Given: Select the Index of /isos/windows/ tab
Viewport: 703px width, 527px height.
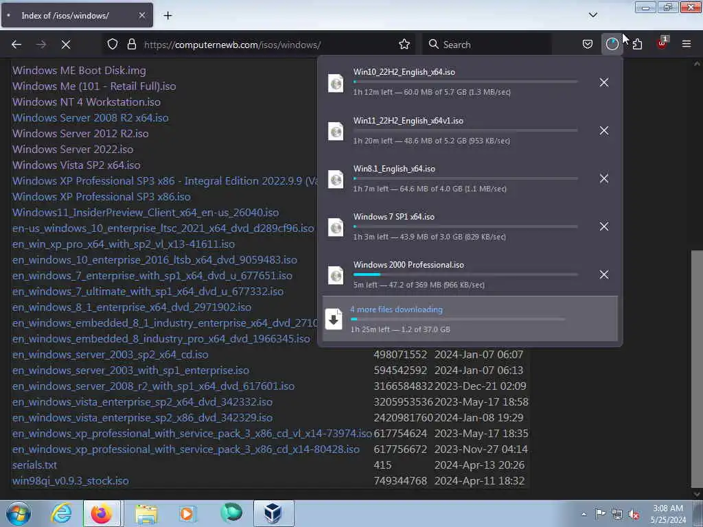Looking at the screenshot, I should point(77,15).
